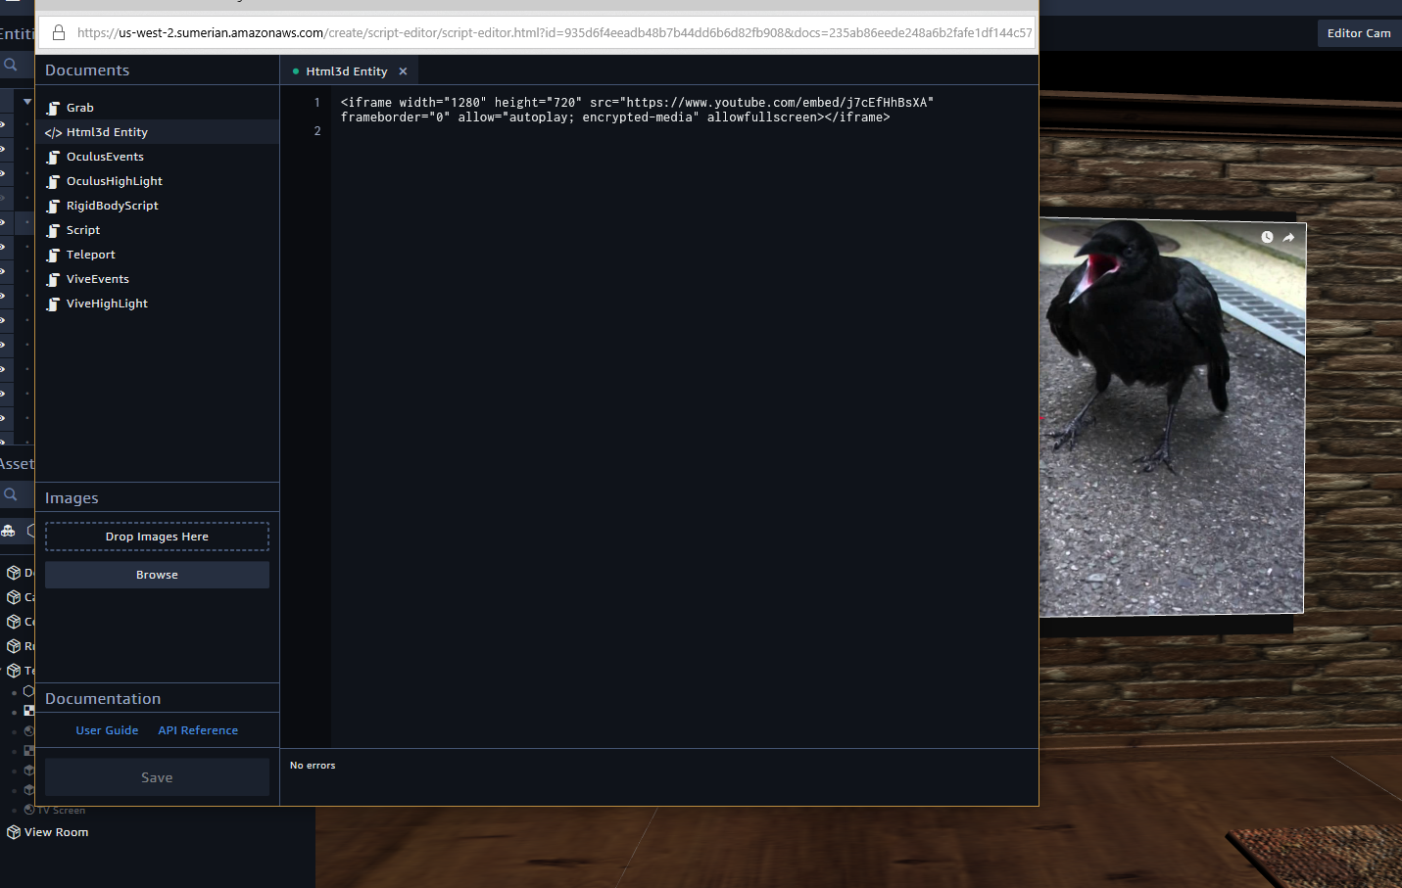Click the search magnifier in the Assets panel
The image size is (1402, 888).
click(10, 494)
